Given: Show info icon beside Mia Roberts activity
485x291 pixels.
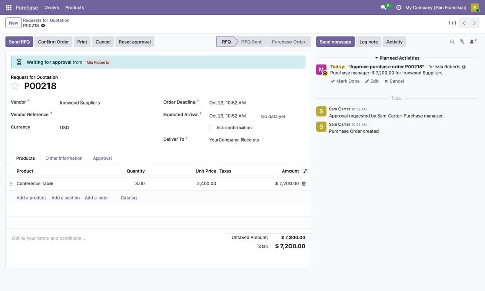Looking at the screenshot, I should (x=464, y=67).
